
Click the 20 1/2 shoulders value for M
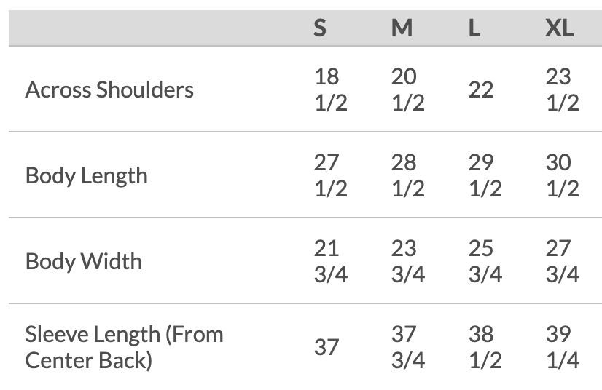point(407,89)
